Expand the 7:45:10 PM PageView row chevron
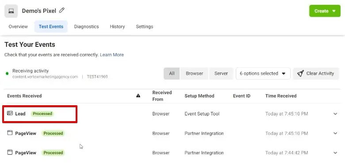The width and height of the screenshot is (345, 168). [x=335, y=133]
